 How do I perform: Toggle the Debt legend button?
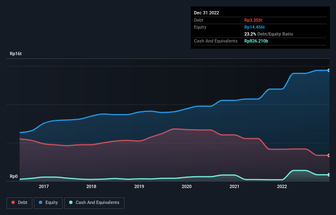click(19, 203)
